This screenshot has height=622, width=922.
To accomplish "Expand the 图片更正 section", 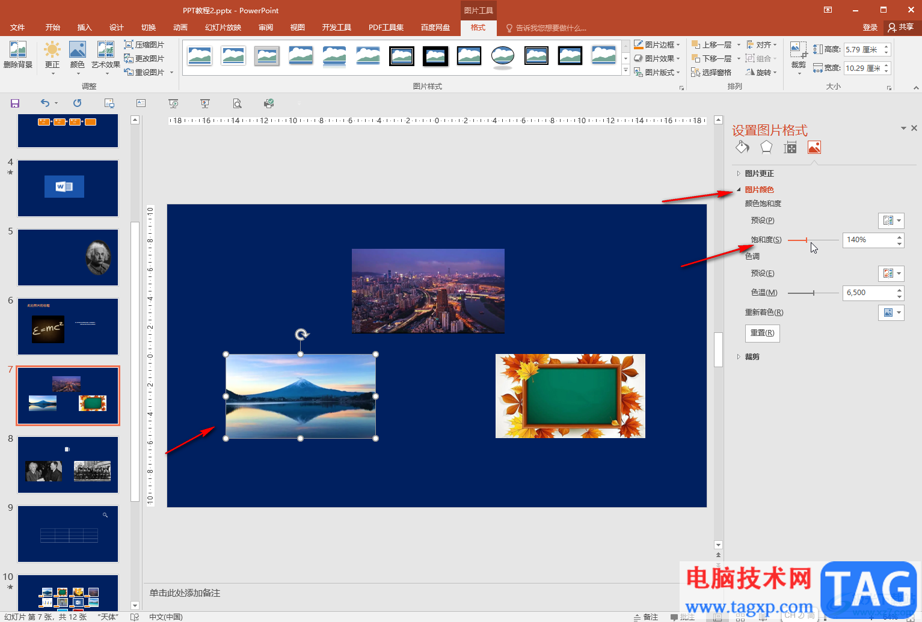I will (x=759, y=174).
